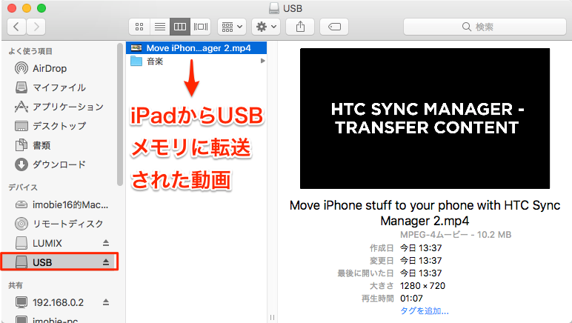This screenshot has width=572, height=323.
Task: Open the arrange-by grouping dropdown
Action: click(232, 27)
